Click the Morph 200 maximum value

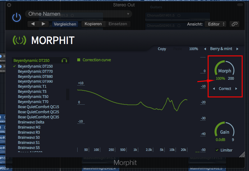231,78
